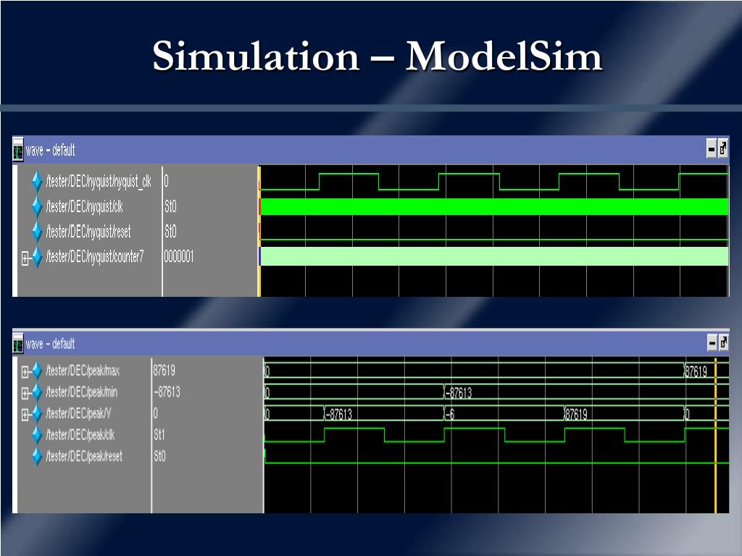Select /tester/DEC/peak/reset signal name
The image size is (742, 556).
pyautogui.click(x=84, y=456)
